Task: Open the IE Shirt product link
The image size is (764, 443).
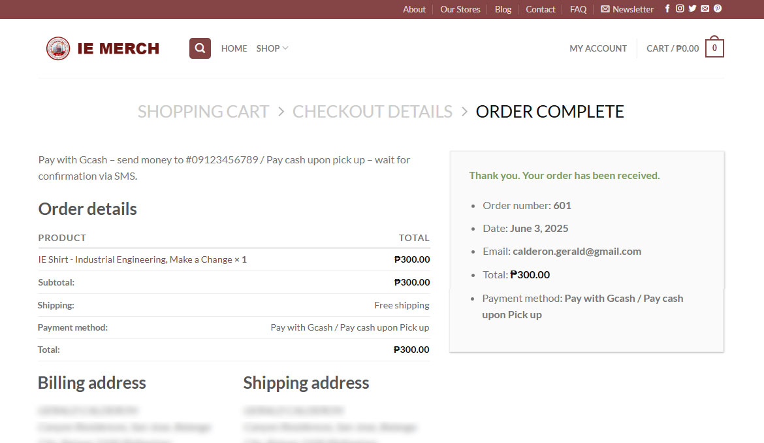Action: pyautogui.click(x=142, y=259)
